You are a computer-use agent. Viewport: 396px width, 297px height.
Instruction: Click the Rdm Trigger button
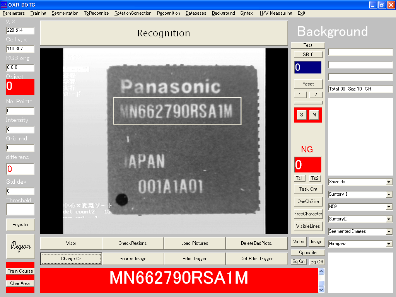tap(195, 259)
